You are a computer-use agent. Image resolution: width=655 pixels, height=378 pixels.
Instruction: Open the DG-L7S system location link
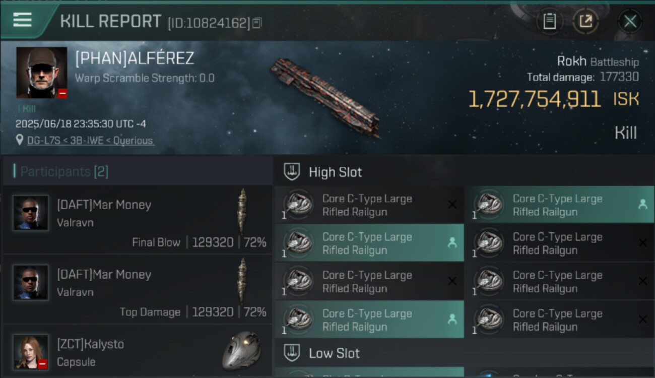pos(90,141)
